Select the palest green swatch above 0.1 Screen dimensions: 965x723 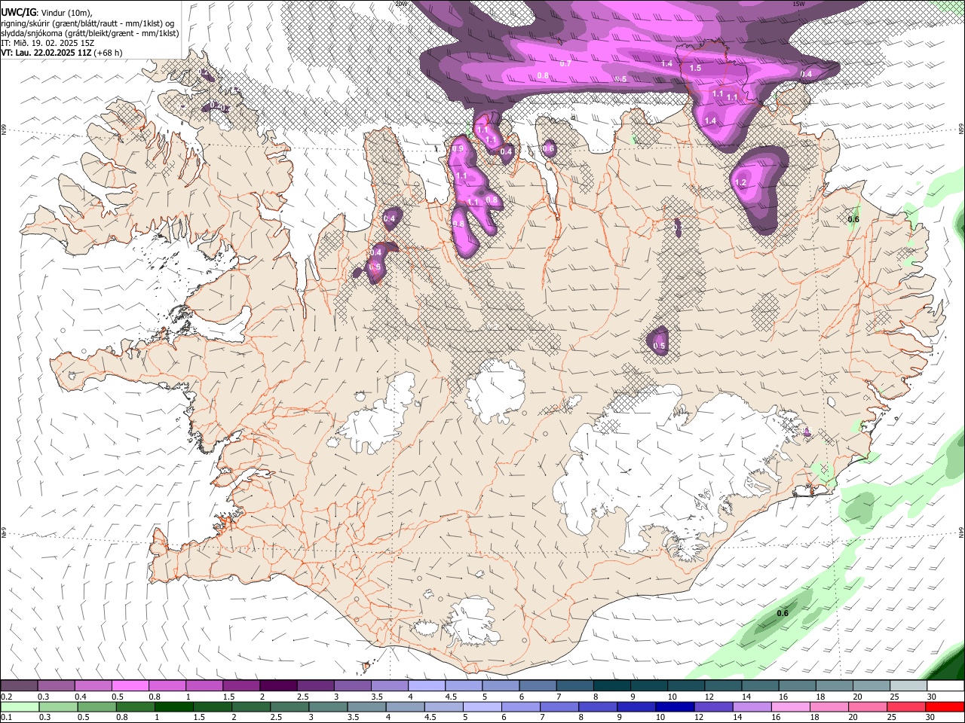coord(19,706)
